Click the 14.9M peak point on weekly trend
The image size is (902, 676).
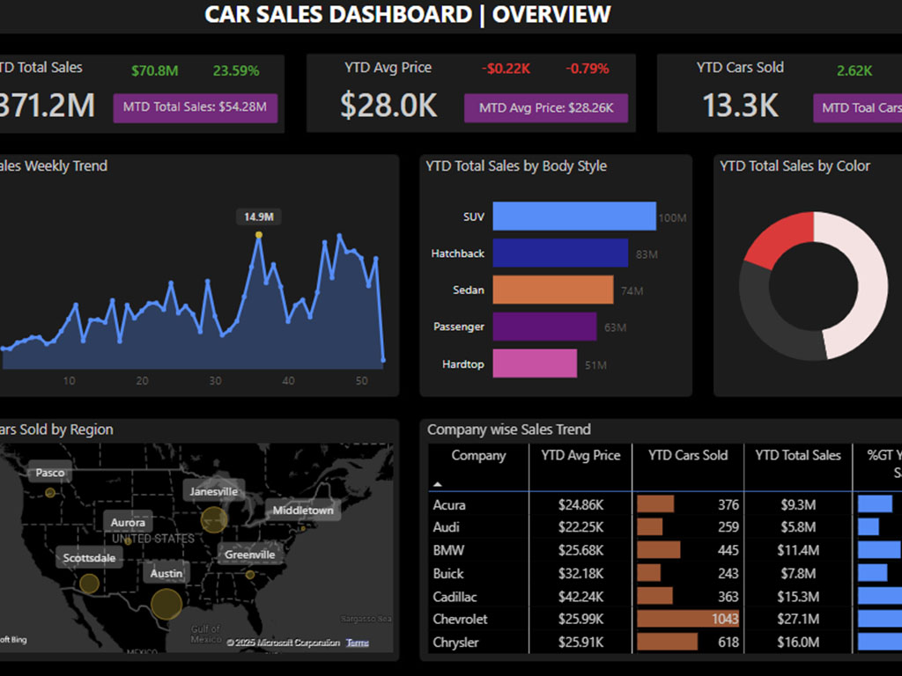click(259, 234)
